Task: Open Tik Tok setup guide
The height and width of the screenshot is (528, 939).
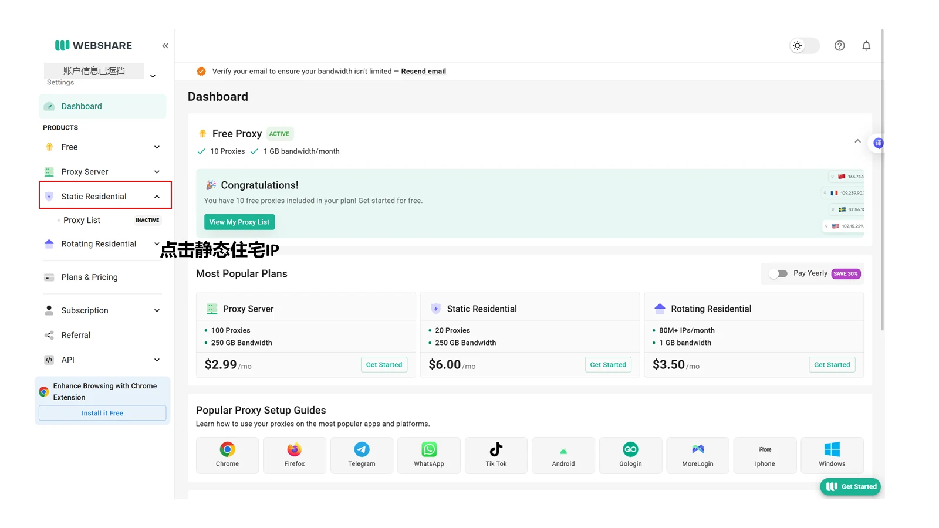Action: coord(496,455)
